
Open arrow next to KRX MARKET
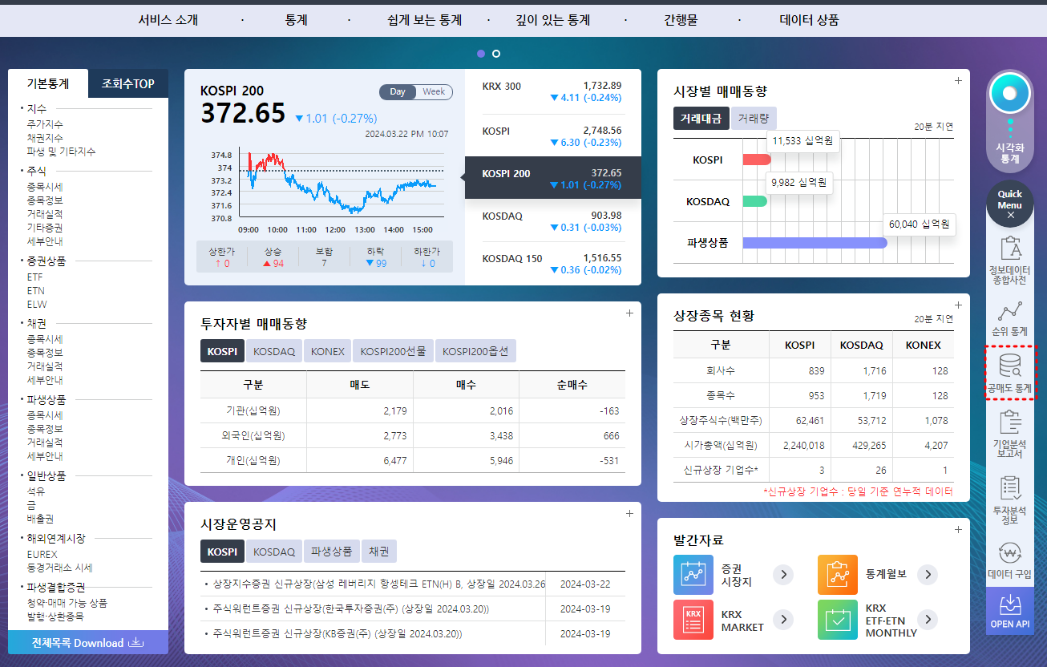(782, 620)
